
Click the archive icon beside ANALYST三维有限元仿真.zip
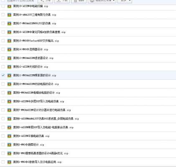[x=9, y=15]
